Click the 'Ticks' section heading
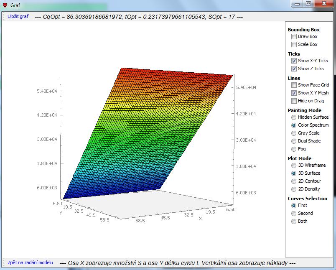 click(294, 54)
